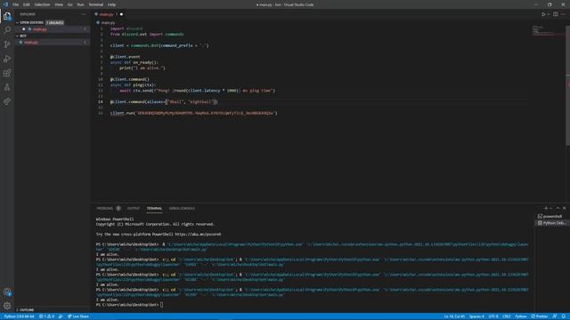Open the Live Share activity bar view
Image resolution: width=570 pixels, height=320 pixels.
[x=7, y=101]
